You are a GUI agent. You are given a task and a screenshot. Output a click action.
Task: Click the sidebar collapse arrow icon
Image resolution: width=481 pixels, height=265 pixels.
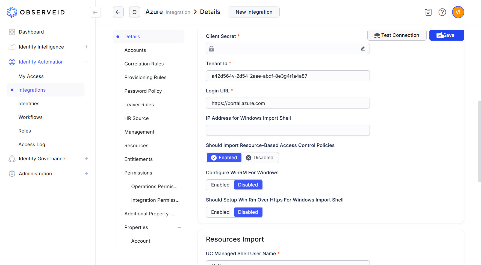click(x=95, y=12)
